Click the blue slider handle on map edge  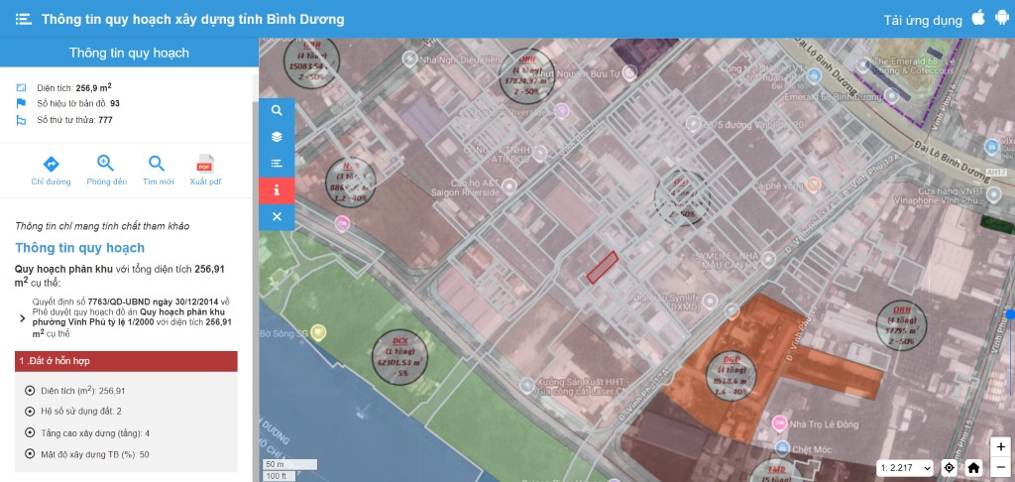(1010, 315)
